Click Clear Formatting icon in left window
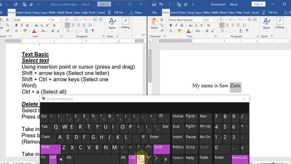This screenshot has height=164, width=291. [54, 26]
